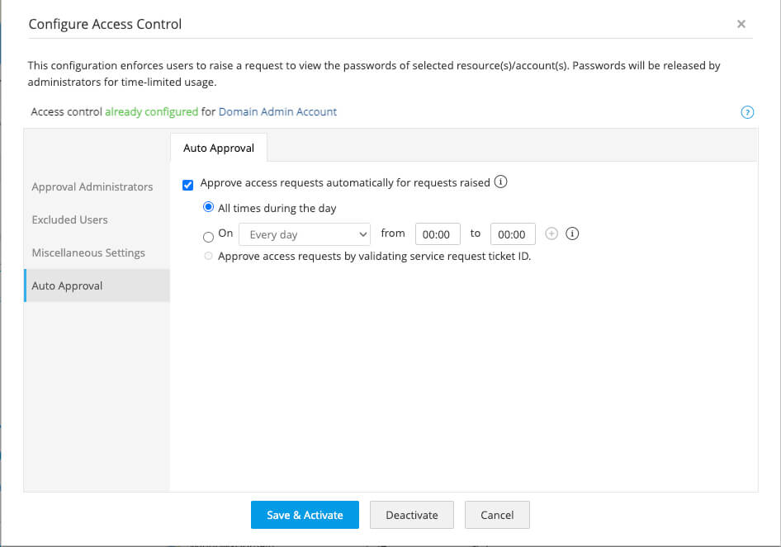Click the plus icon to add time range
781x547 pixels.
point(552,234)
